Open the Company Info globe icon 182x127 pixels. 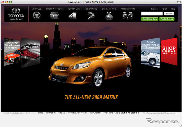pos(109,16)
